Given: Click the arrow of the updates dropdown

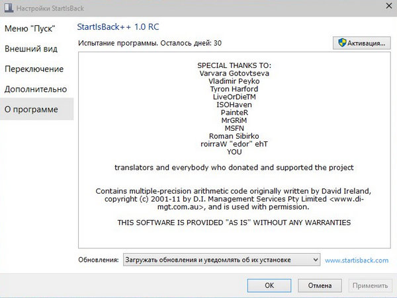Looking at the screenshot, I should 314,260.
